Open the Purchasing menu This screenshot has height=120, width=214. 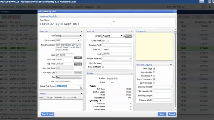(x=45, y=7)
